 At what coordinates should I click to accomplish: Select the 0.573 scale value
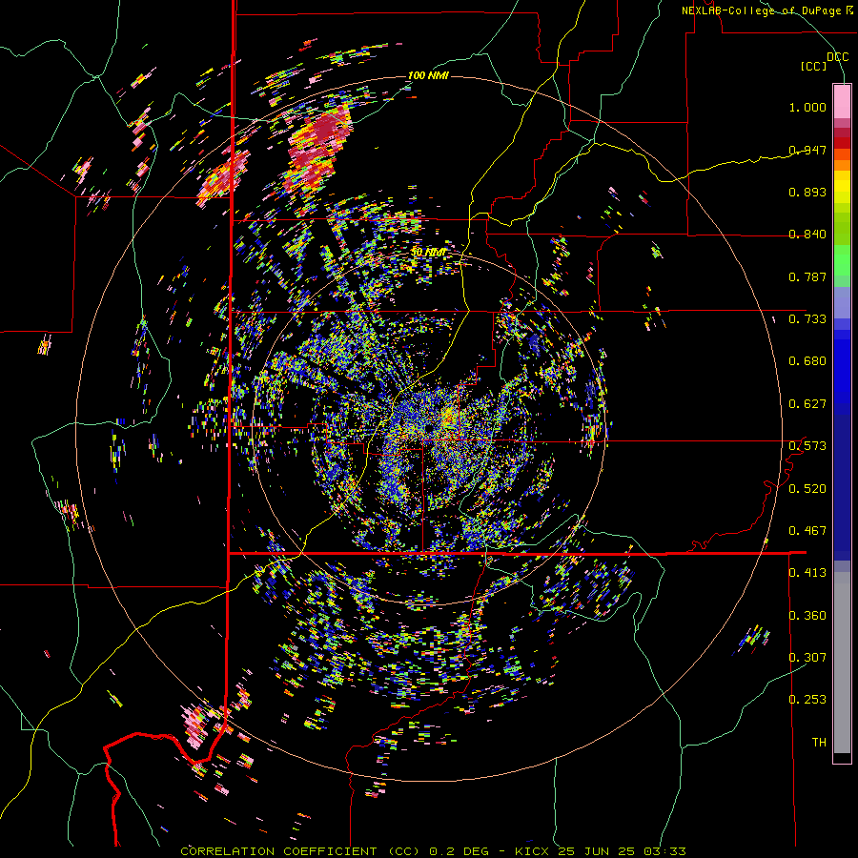pyautogui.click(x=807, y=446)
